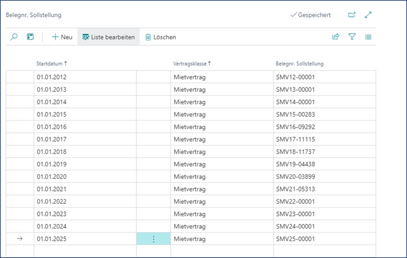
Task: Click the row selector arrow for 01.01.2025
Action: pyautogui.click(x=20, y=239)
